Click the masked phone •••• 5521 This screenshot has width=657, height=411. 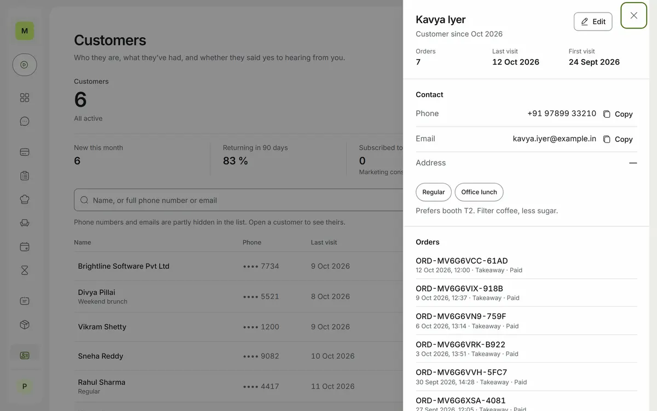(x=261, y=296)
